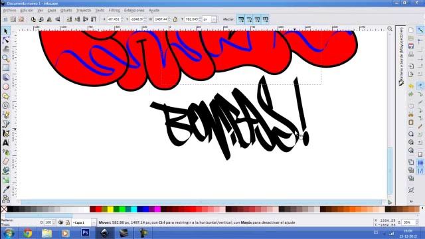Screen dimensions: 425x239
Task: Open the px units dropdown
Action: pos(214,19)
